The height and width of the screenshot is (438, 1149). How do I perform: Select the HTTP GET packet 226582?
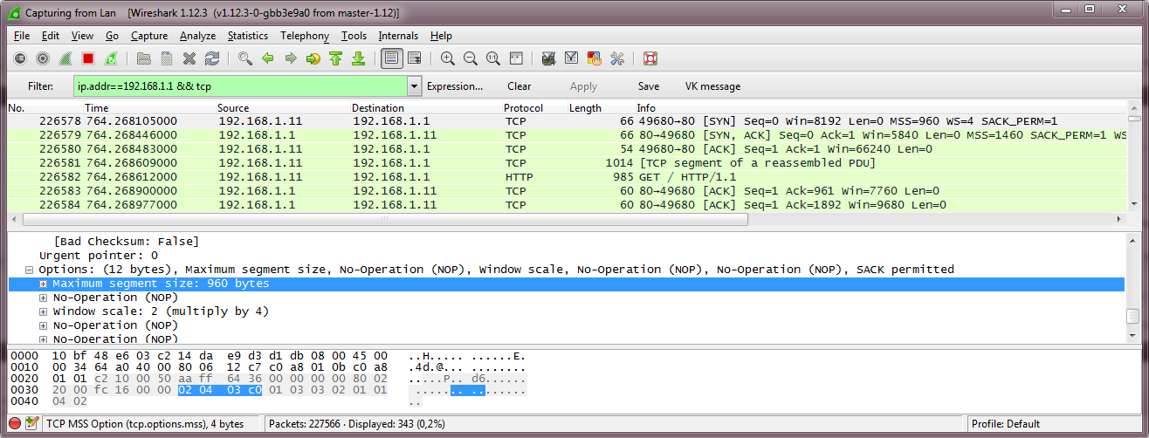point(349,177)
